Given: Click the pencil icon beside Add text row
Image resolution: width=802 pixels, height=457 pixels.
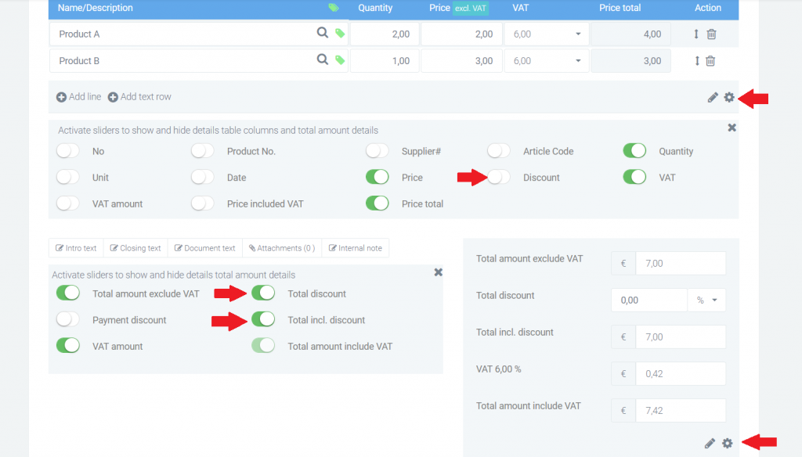Looking at the screenshot, I should [713, 97].
